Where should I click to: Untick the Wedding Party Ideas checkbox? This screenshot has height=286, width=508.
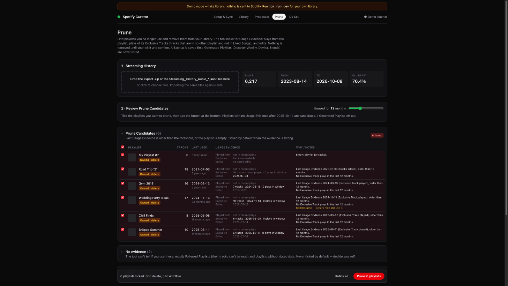[x=122, y=198]
